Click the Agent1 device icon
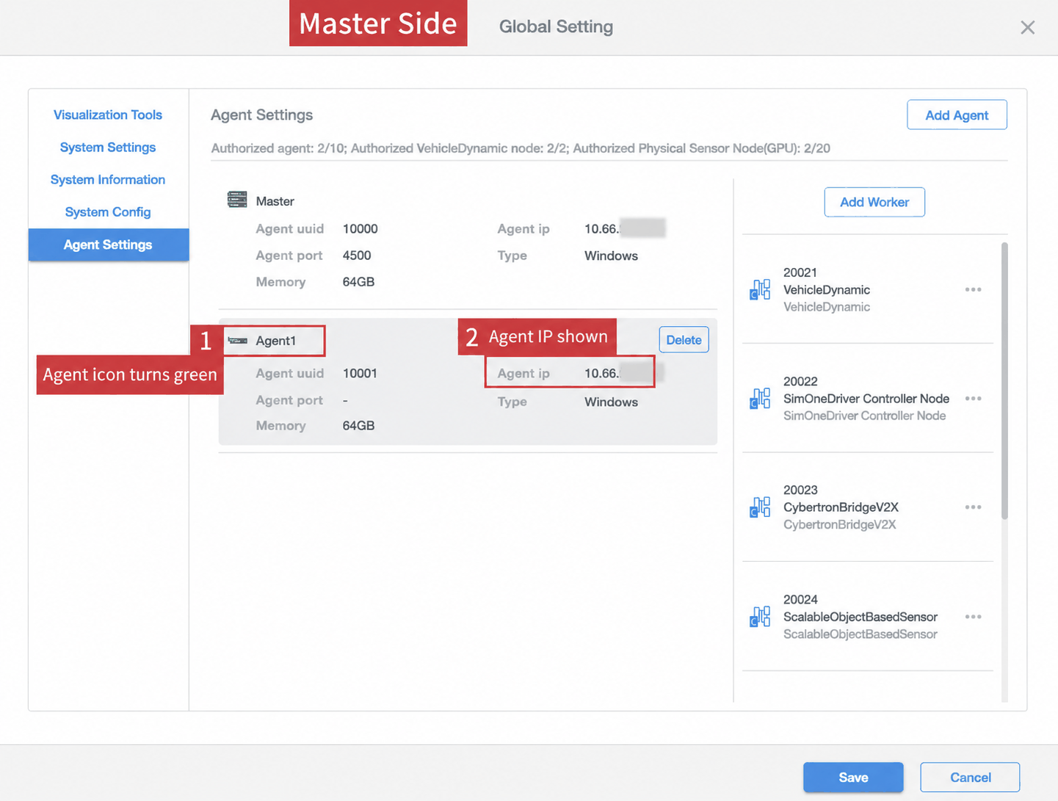This screenshot has width=1058, height=801. point(237,341)
